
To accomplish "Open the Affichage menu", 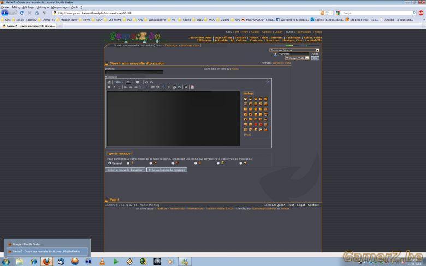I will click(x=28, y=7).
